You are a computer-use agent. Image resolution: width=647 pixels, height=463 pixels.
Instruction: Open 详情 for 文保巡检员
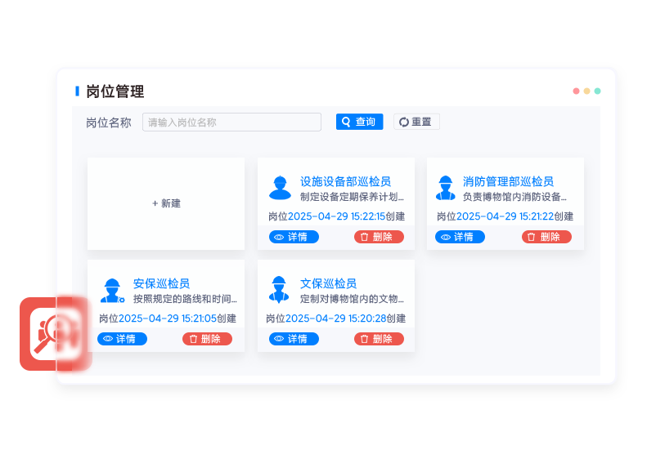(x=294, y=339)
